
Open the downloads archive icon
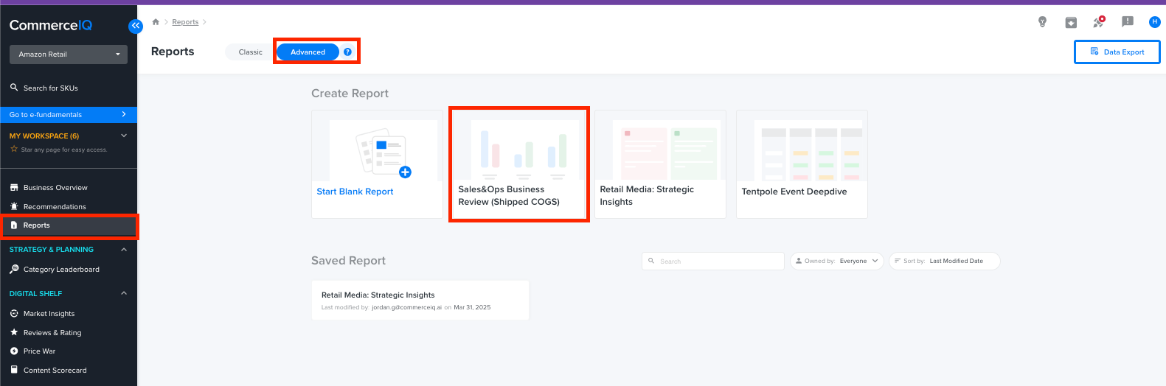pos(1071,22)
